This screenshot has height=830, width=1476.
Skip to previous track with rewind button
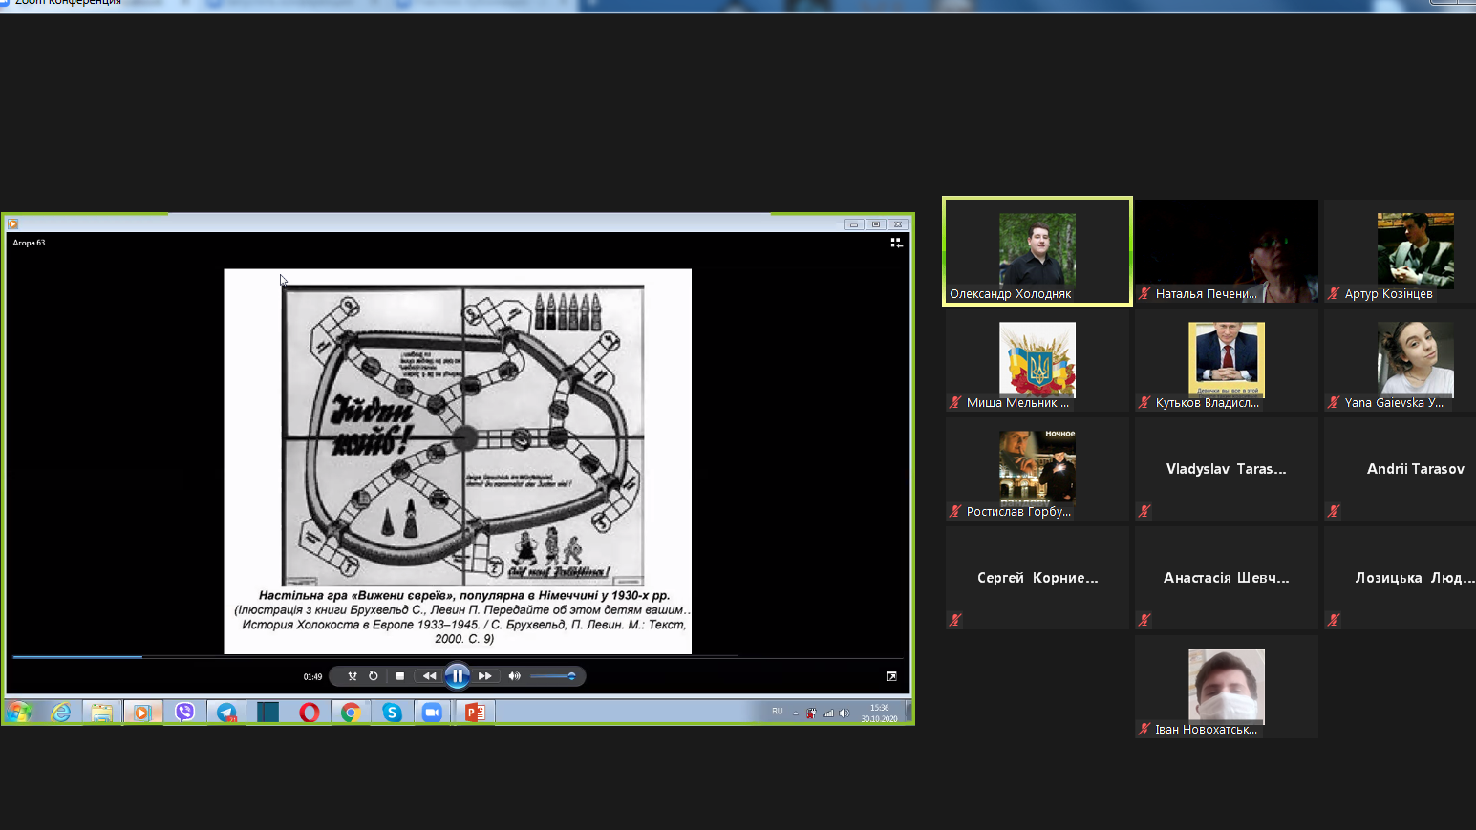point(429,676)
